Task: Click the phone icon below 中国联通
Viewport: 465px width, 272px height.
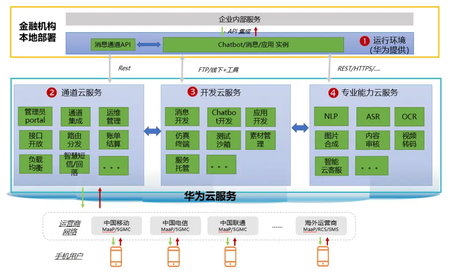Action: tap(230, 257)
